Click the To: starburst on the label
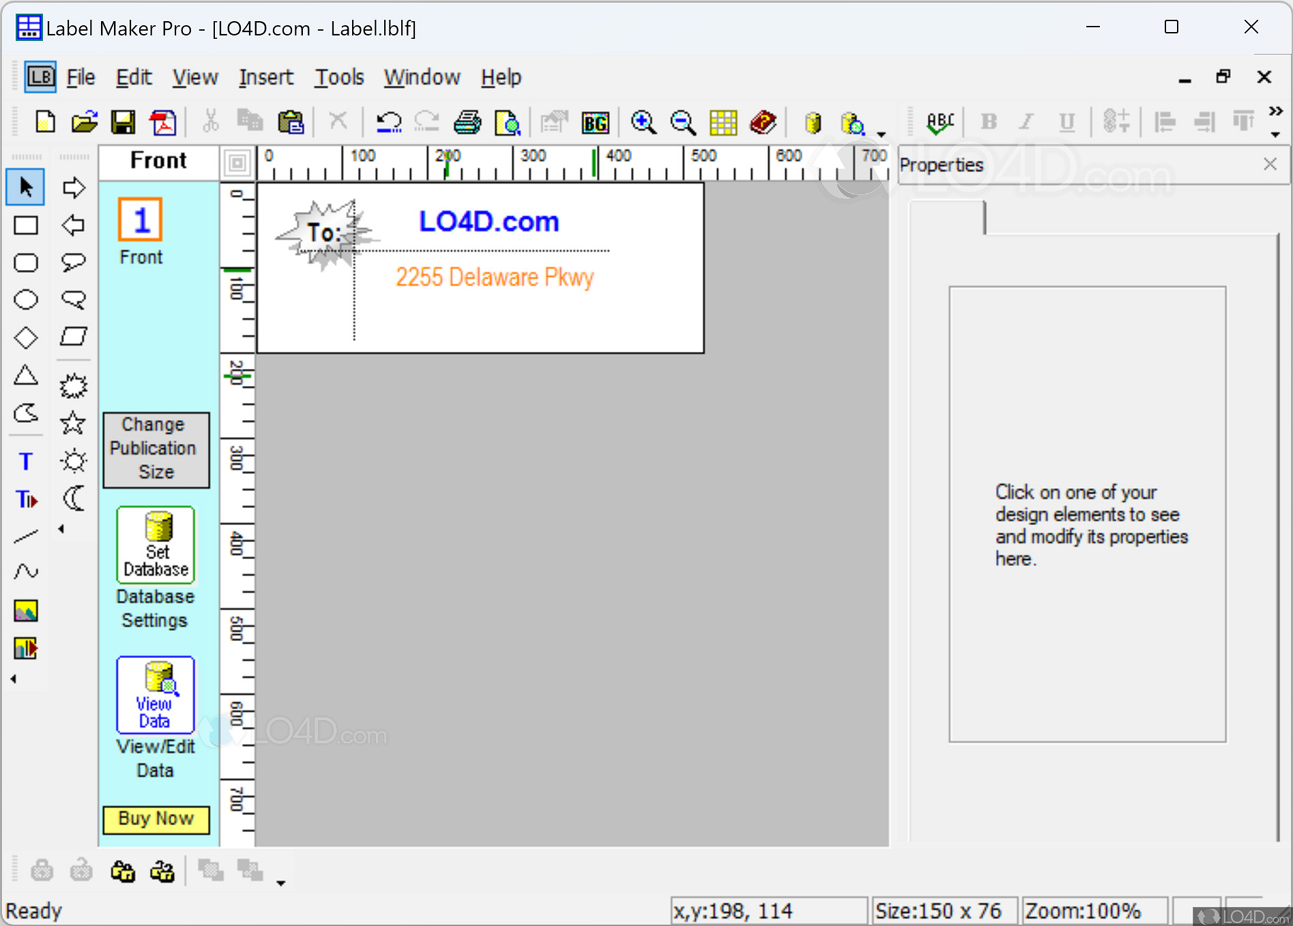 click(x=325, y=233)
